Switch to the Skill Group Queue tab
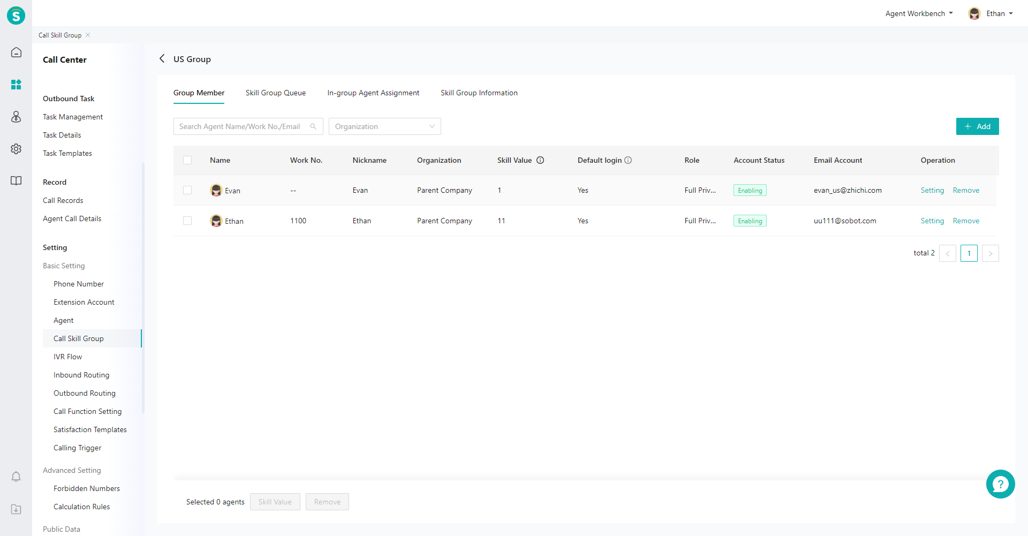Viewport: 1028px width, 536px height. (x=276, y=93)
